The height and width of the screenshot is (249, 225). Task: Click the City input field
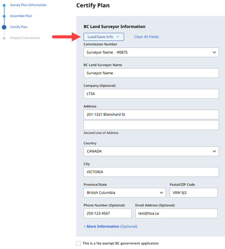[x=151, y=172]
